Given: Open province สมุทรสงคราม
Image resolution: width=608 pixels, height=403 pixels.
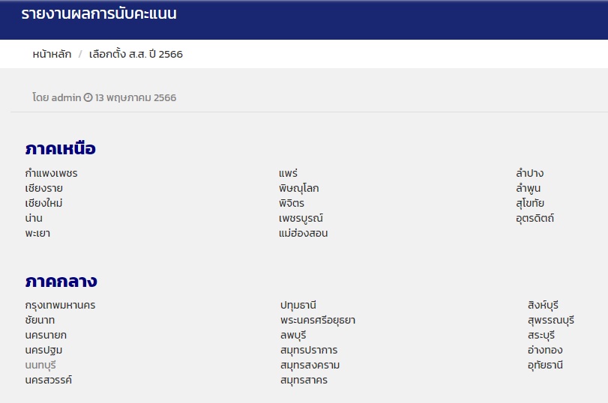Looking at the screenshot, I should [310, 366].
